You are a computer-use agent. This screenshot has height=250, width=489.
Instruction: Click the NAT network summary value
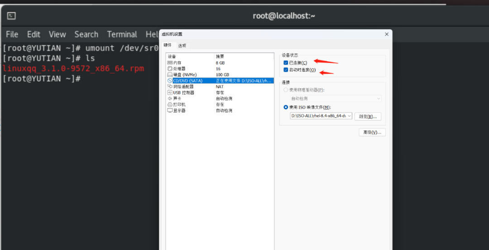(x=220, y=87)
